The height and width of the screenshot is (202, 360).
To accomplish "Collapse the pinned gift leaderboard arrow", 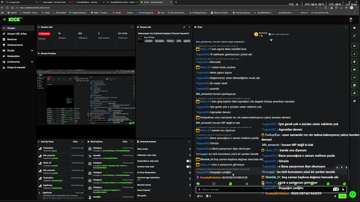I will click(271, 40).
